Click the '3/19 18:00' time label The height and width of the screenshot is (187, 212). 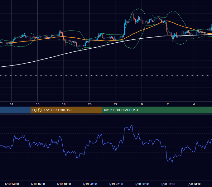click(x=64, y=184)
